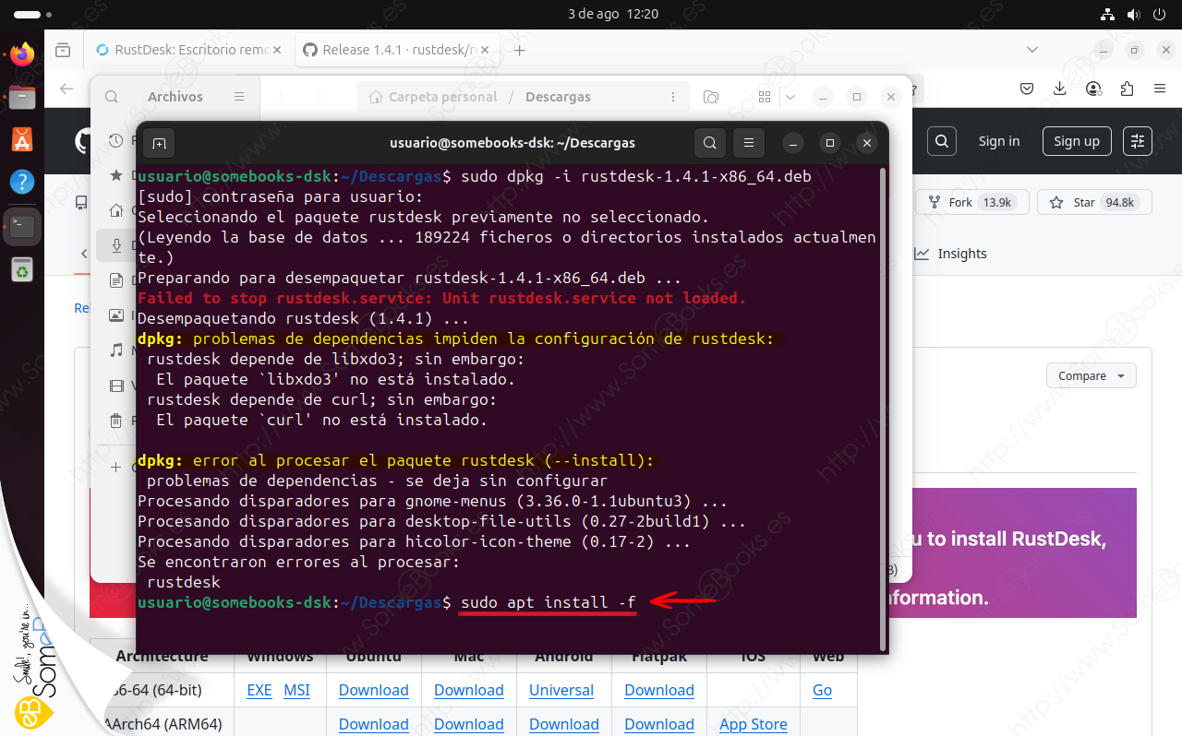The height and width of the screenshot is (736, 1182).
Task: Open Ubuntu App Center in dock
Action: 22,139
